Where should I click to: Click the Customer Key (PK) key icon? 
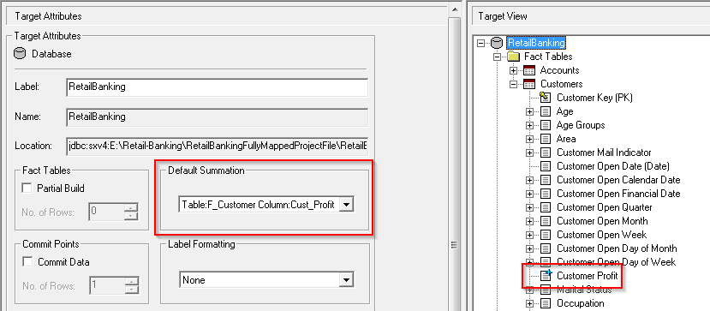coord(546,98)
